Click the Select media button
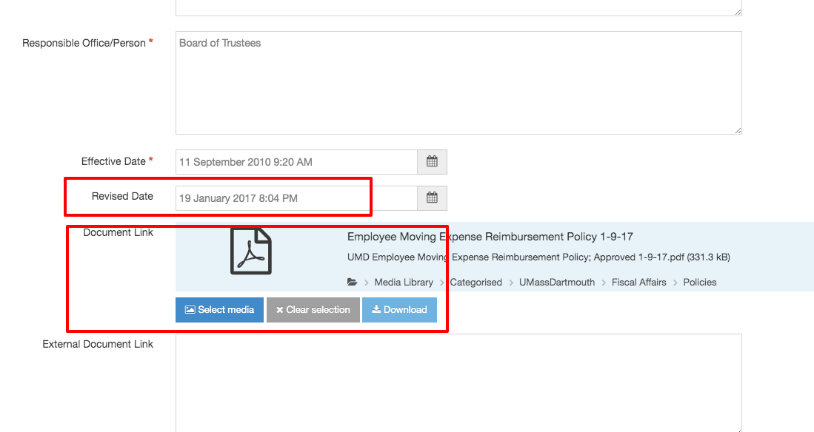Viewport: 814px width, 432px height. tap(219, 310)
